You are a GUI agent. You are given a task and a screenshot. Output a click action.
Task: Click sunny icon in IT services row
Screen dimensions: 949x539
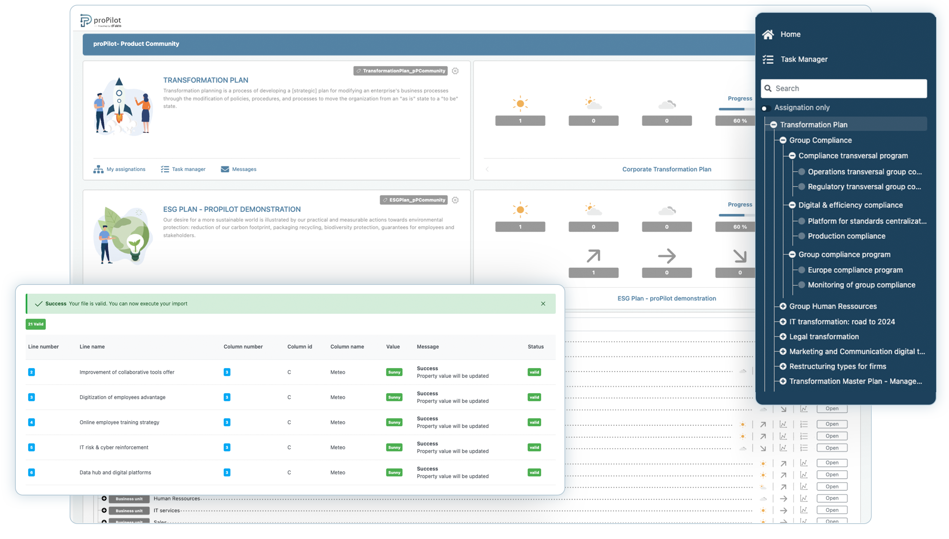coord(763,510)
